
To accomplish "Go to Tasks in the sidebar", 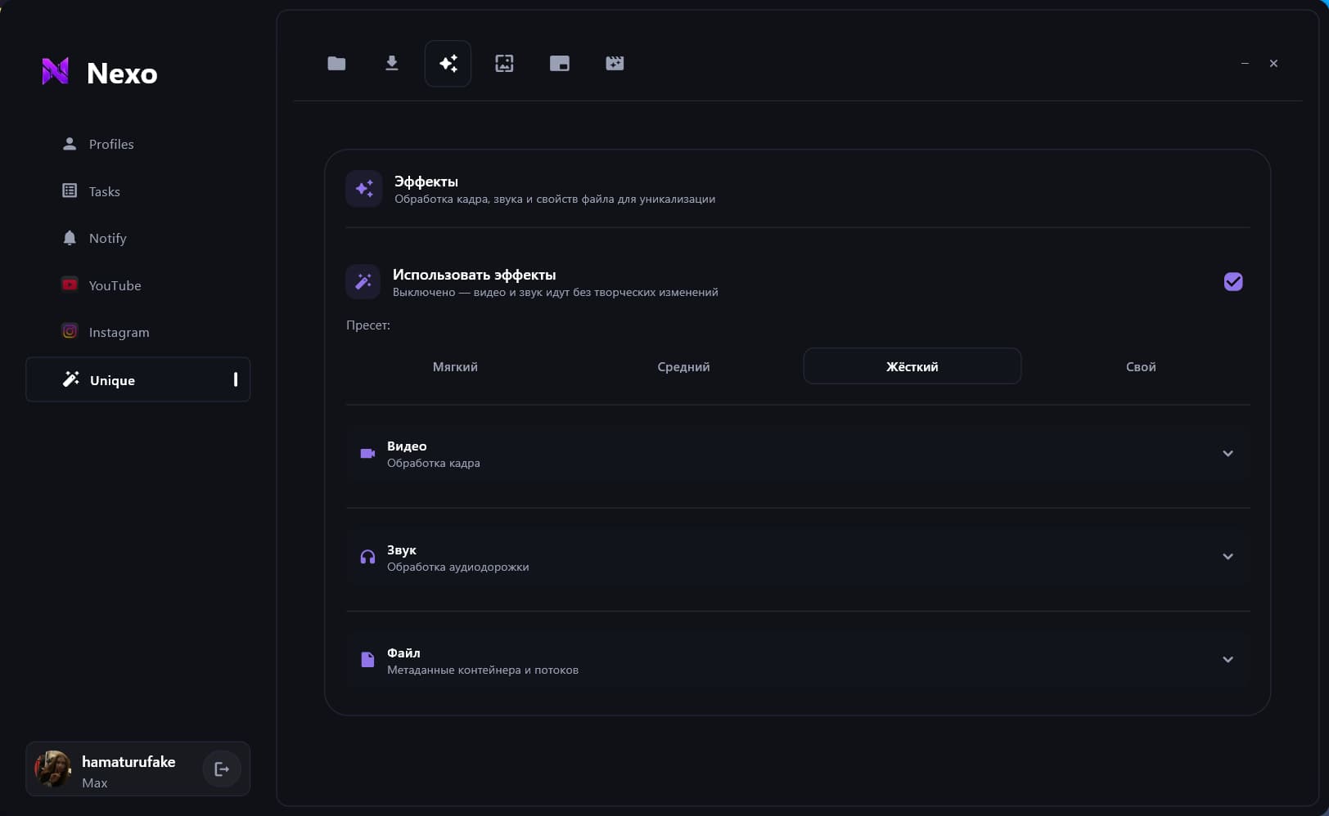I will (x=137, y=191).
